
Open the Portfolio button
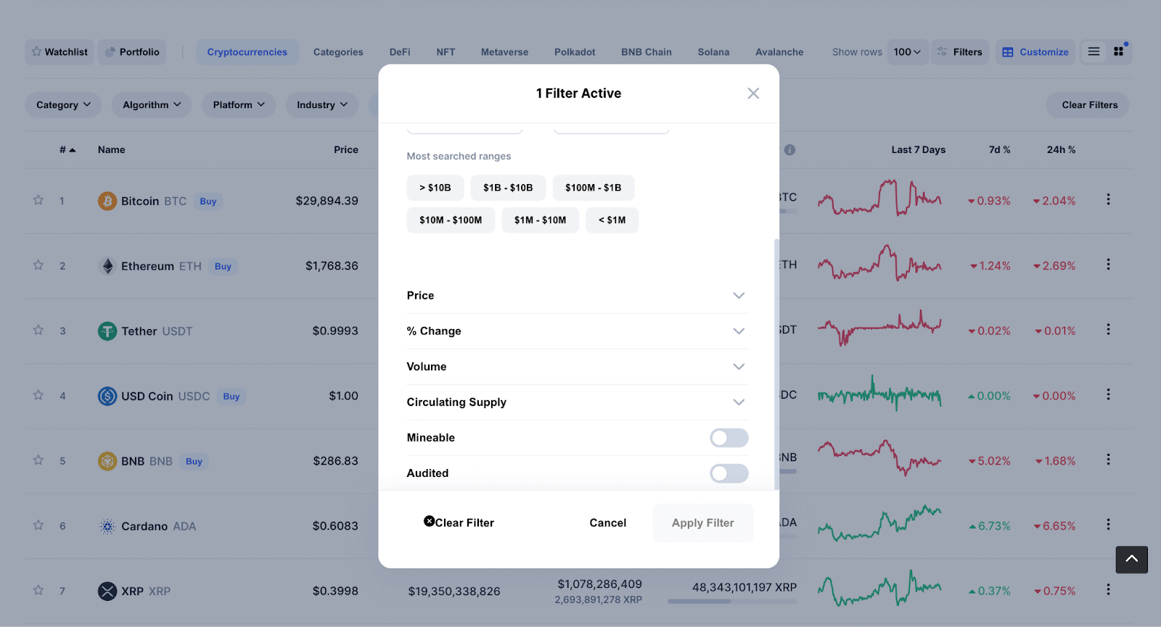132,52
